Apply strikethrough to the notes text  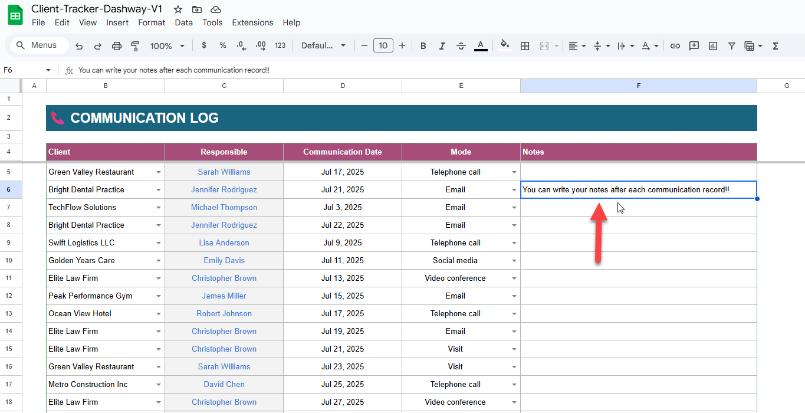[x=461, y=45]
